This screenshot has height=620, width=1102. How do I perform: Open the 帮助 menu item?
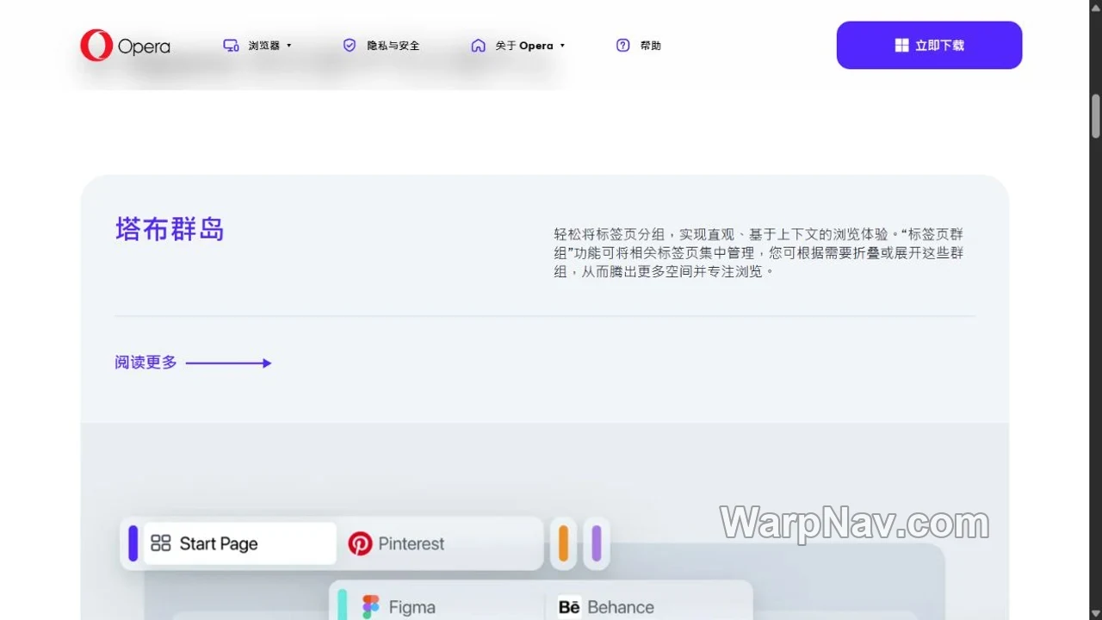pos(651,46)
